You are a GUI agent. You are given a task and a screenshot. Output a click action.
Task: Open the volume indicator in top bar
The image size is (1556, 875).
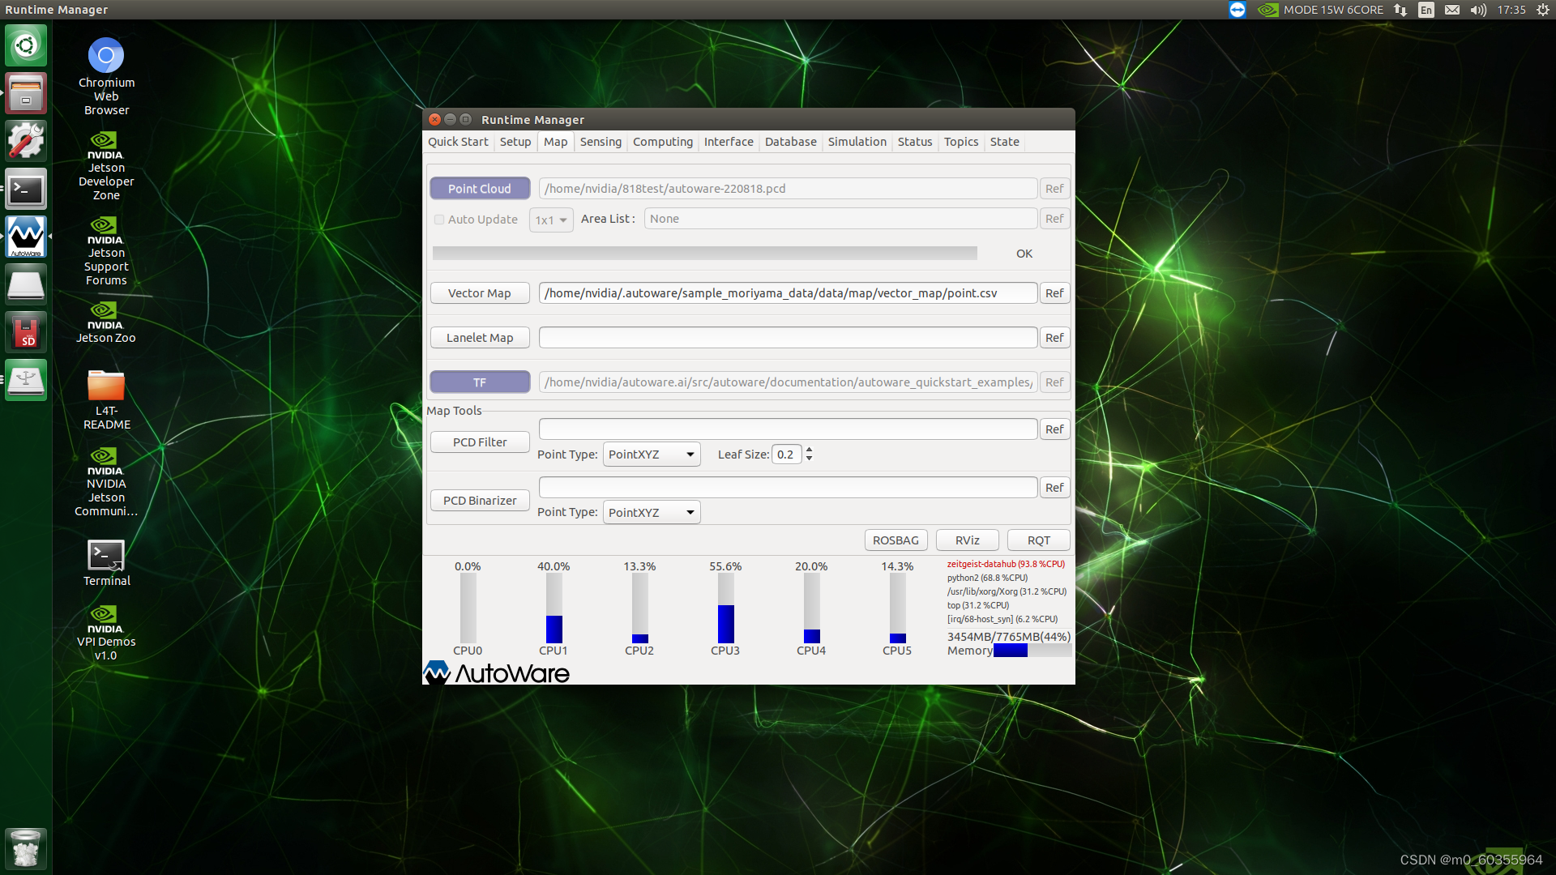pos(1478,10)
